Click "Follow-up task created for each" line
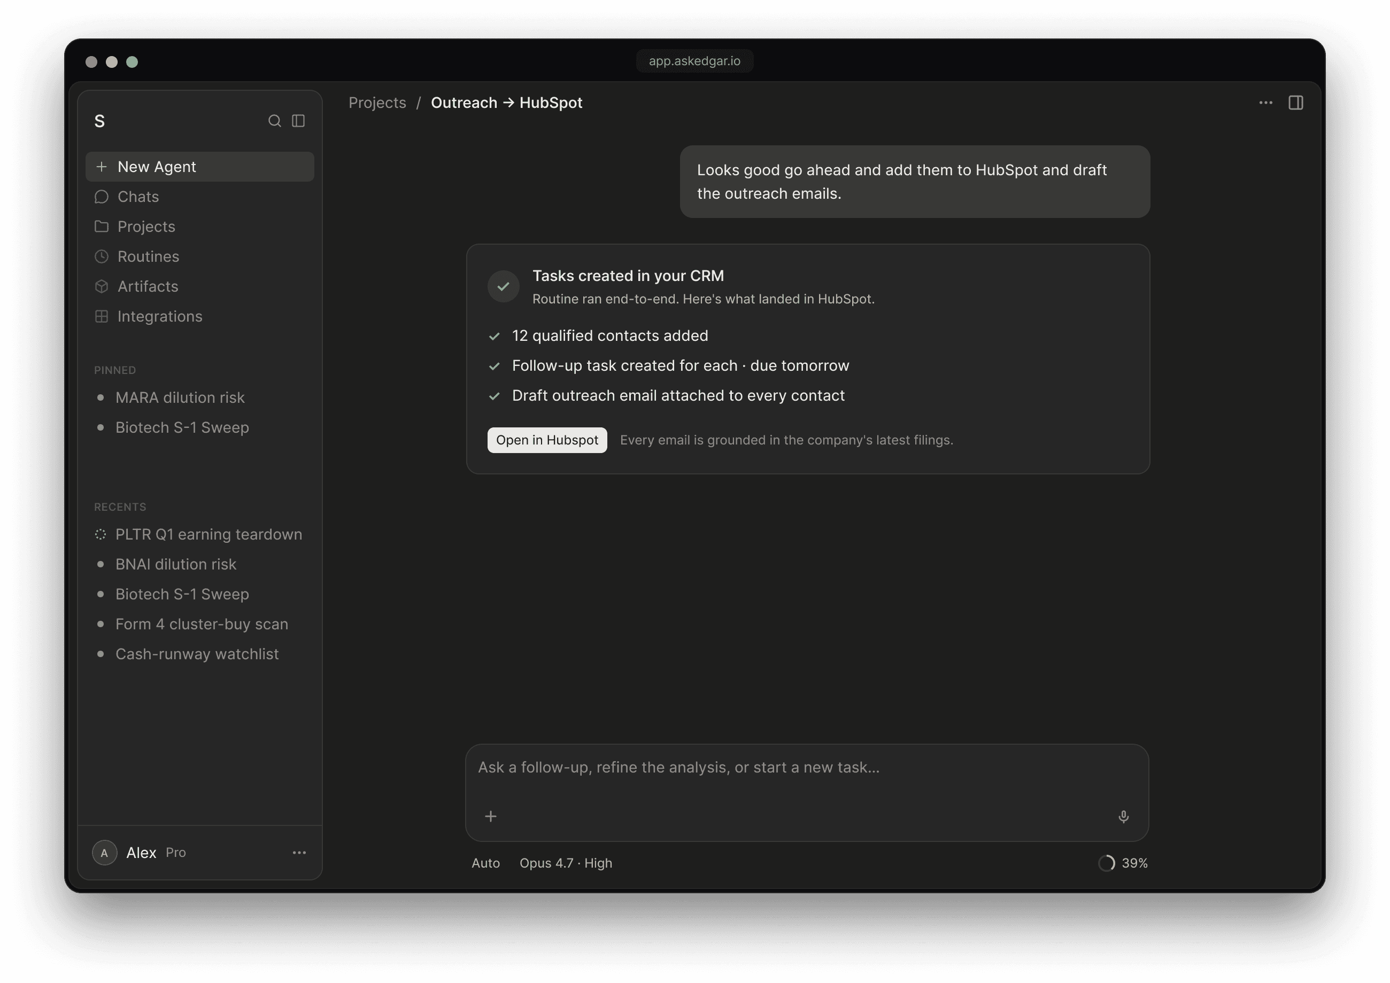Screen dimensions: 1390x983 point(680,365)
